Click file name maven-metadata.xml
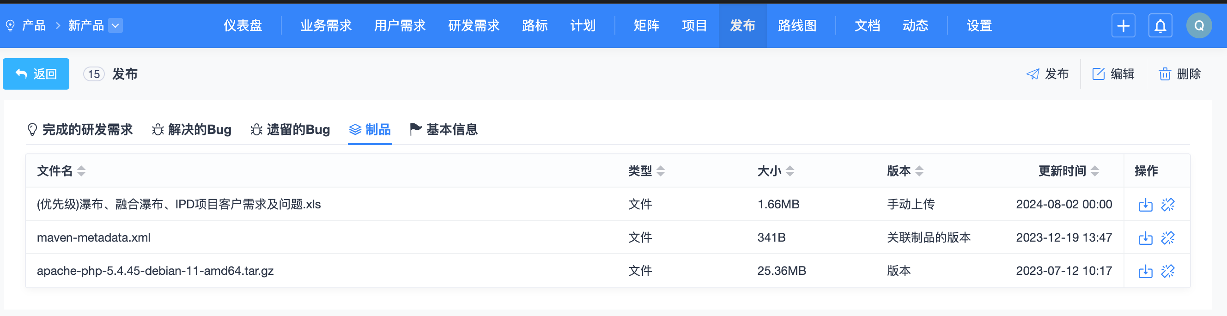 coord(94,238)
